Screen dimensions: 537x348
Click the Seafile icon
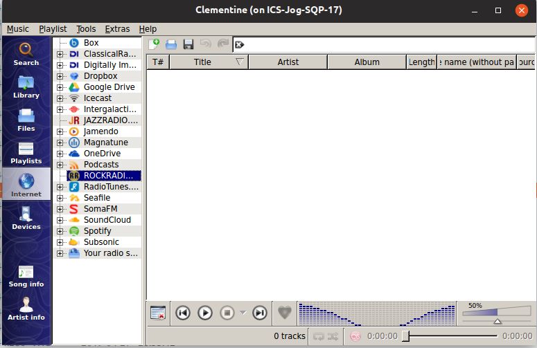click(74, 198)
